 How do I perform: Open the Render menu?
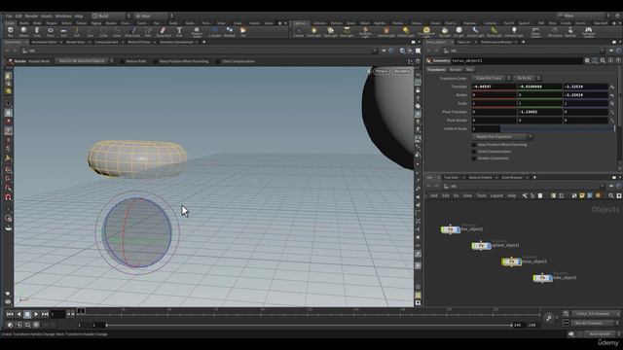(31, 16)
